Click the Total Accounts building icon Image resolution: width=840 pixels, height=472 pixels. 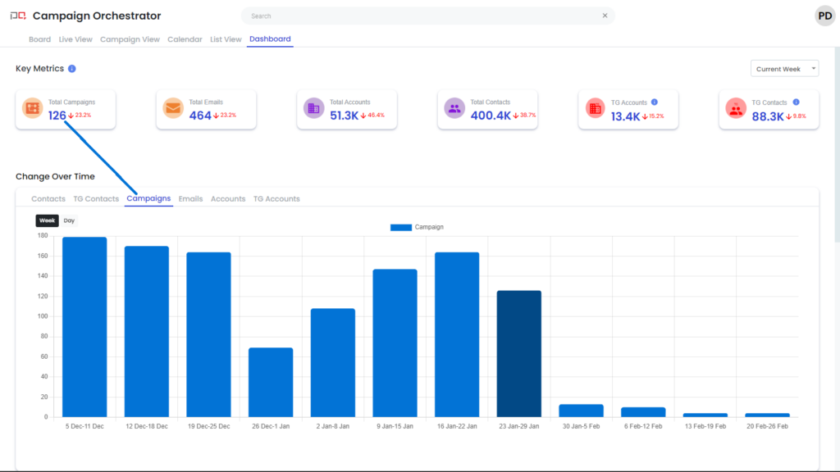point(314,108)
